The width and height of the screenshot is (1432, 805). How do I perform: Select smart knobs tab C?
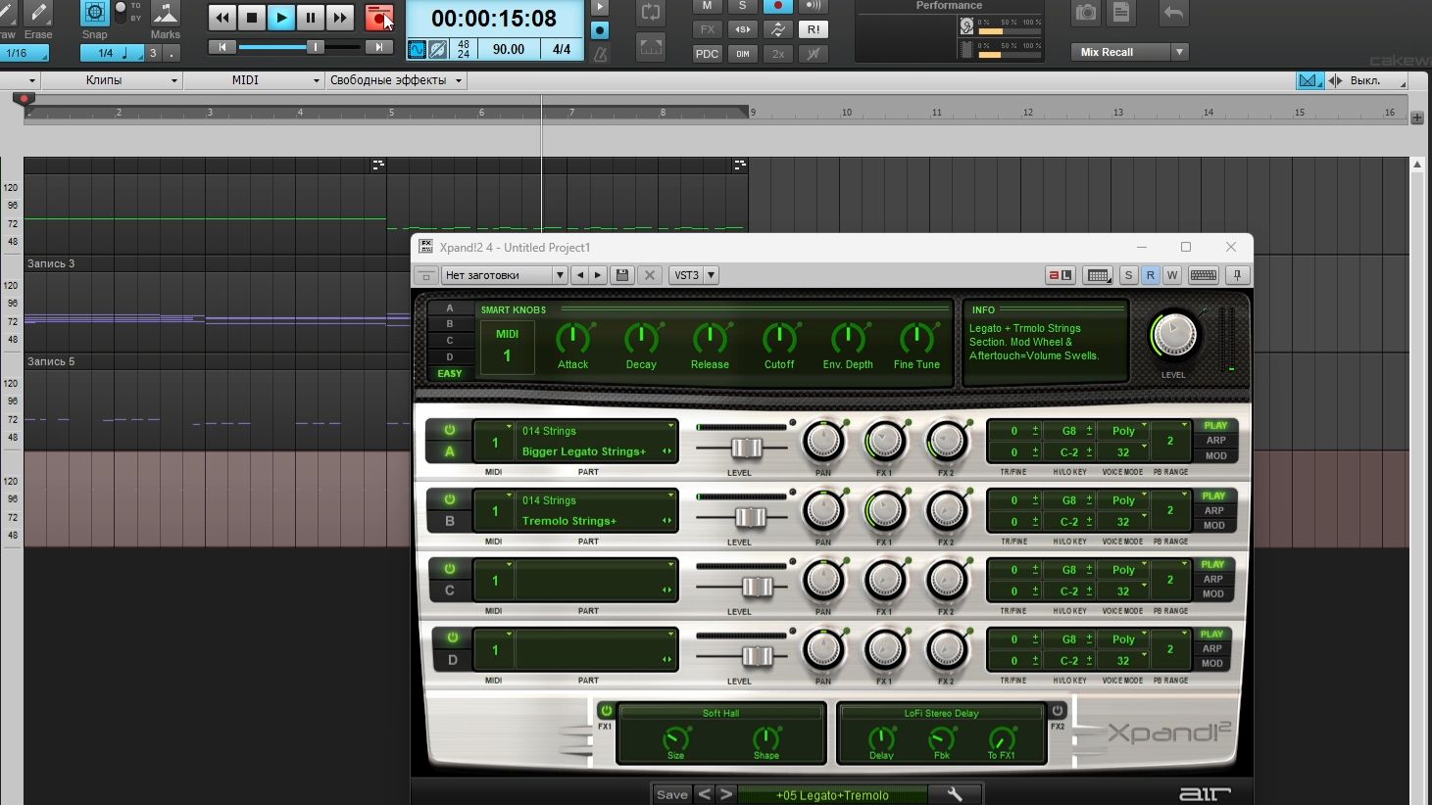click(x=450, y=341)
